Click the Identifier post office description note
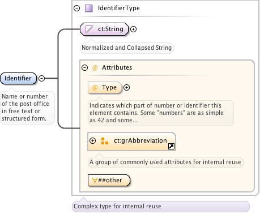The image size is (260, 214). pos(27,108)
